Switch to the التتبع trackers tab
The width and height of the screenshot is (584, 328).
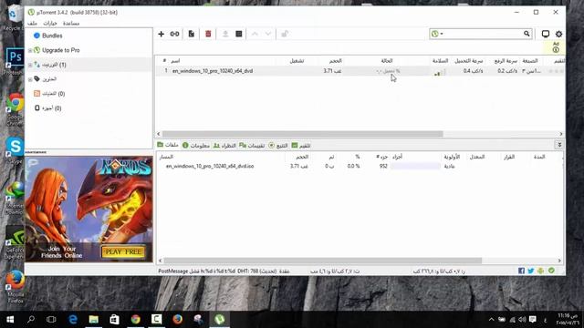pyautogui.click(x=278, y=146)
